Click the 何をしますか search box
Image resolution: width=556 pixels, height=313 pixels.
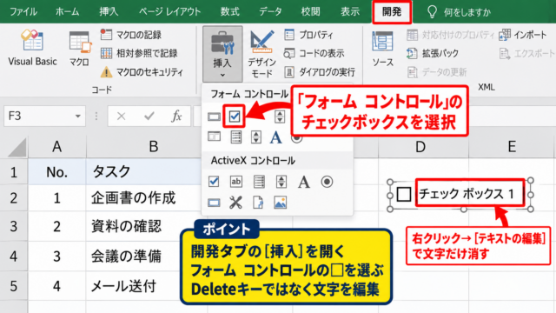click(x=460, y=12)
